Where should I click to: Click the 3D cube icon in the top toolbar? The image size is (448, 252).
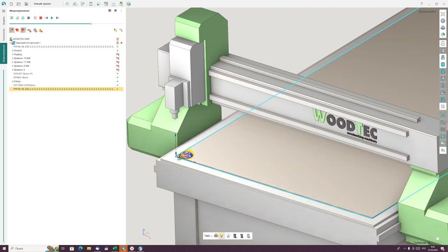click(x=128, y=4)
